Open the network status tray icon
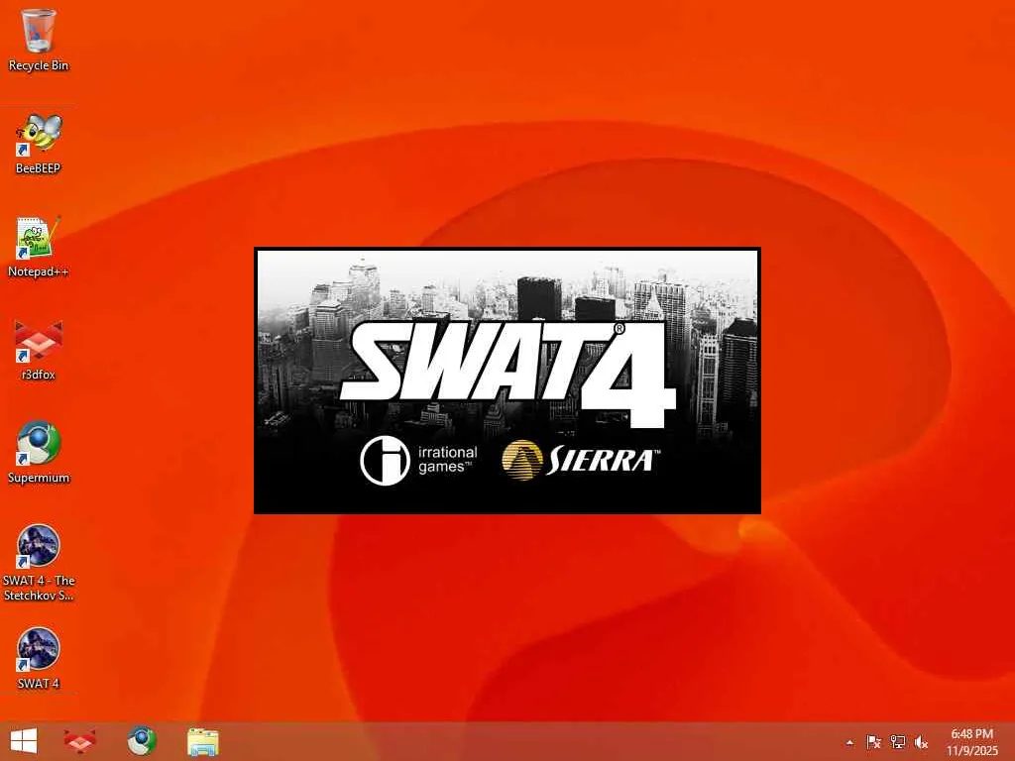The height and width of the screenshot is (761, 1015). tap(898, 742)
